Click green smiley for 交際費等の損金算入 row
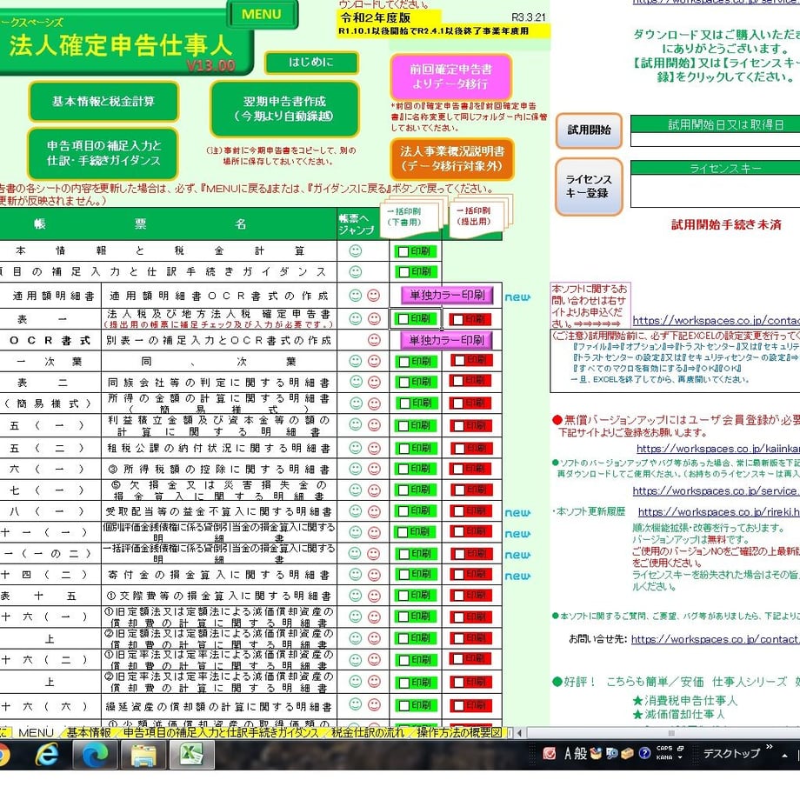Screen dimensions: 800x800 pos(355,596)
